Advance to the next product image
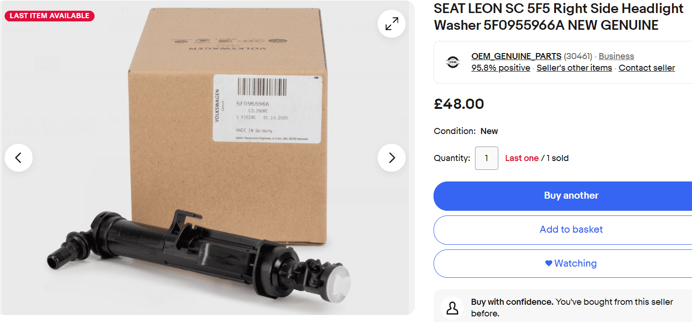This screenshot has width=692, height=322. [392, 158]
